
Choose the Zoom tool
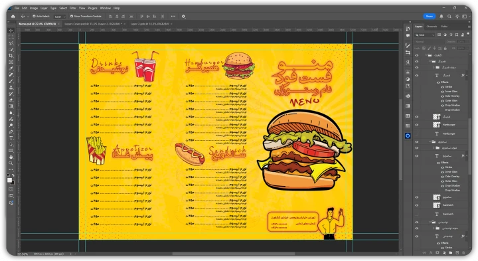pyautogui.click(x=11, y=163)
